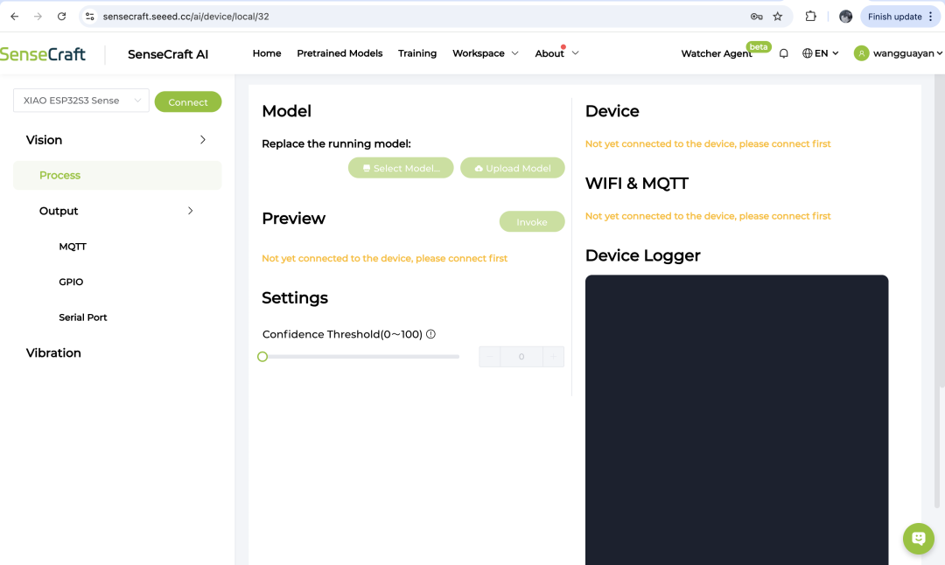Click the Invoke button
945x565 pixels.
[532, 221]
